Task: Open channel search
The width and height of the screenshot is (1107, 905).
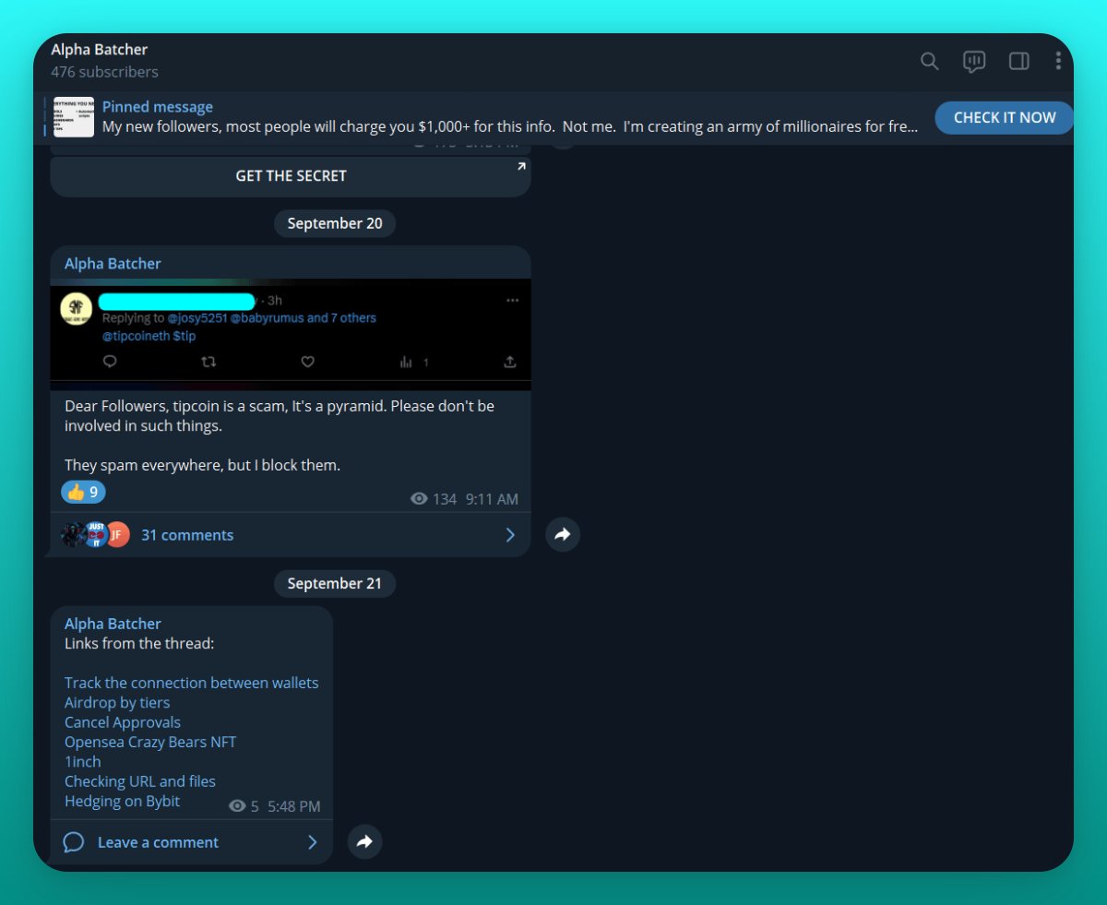Action: click(929, 61)
